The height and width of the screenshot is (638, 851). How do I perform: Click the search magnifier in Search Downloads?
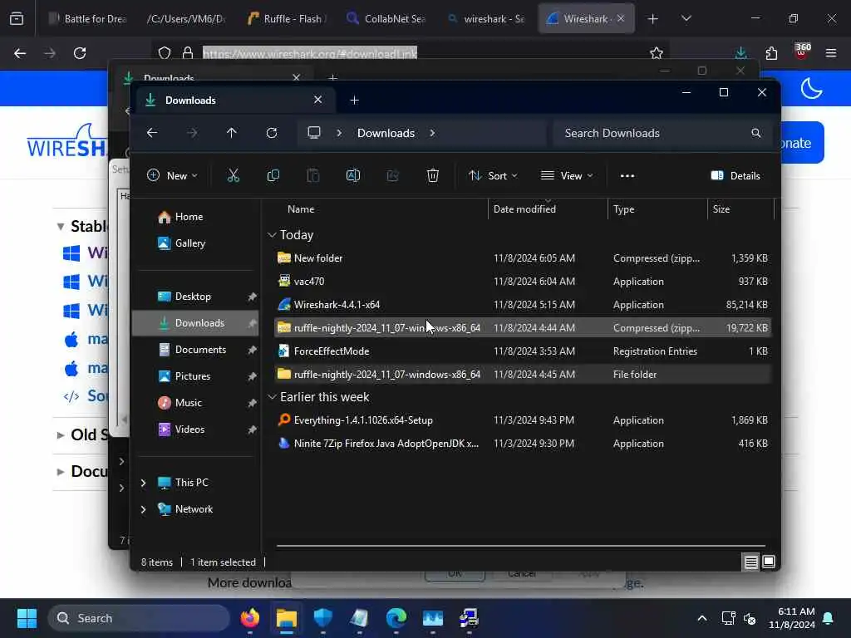click(755, 133)
